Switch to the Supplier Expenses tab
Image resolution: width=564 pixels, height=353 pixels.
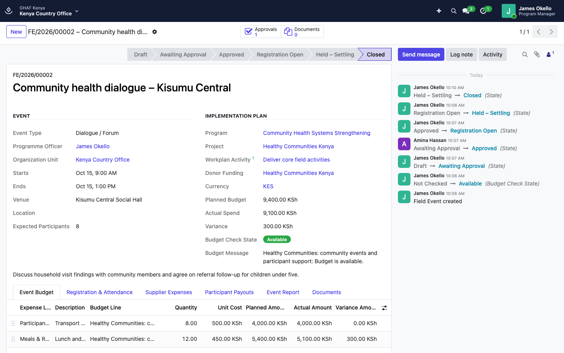[x=169, y=292]
